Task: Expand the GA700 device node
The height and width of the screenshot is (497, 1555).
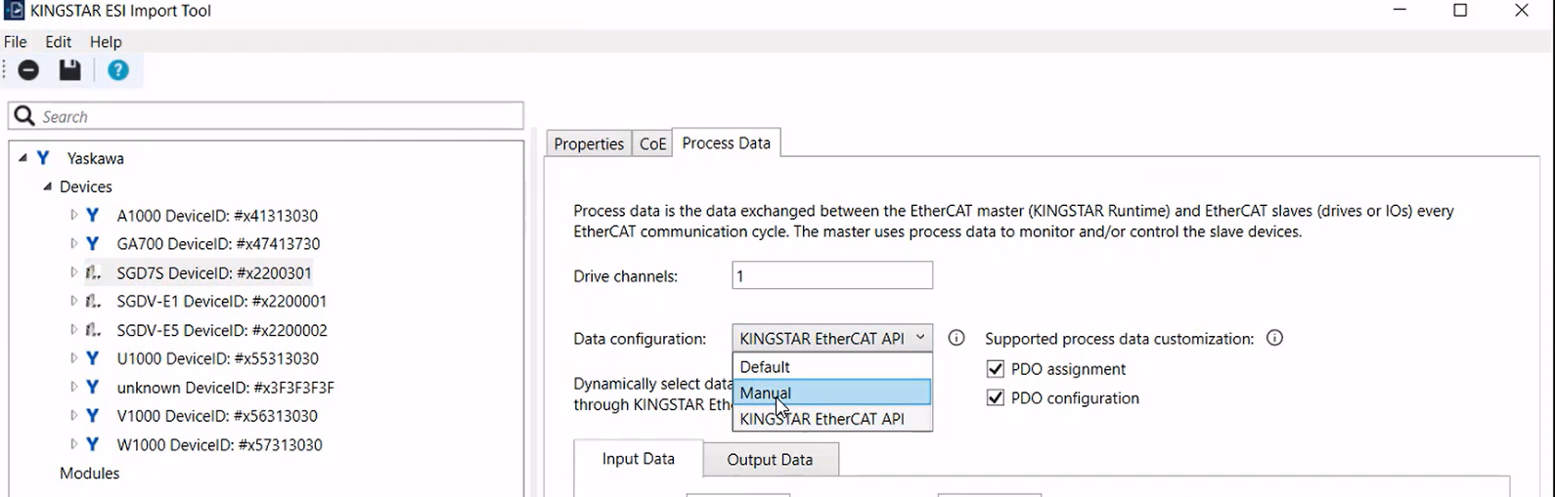Action: (x=73, y=243)
